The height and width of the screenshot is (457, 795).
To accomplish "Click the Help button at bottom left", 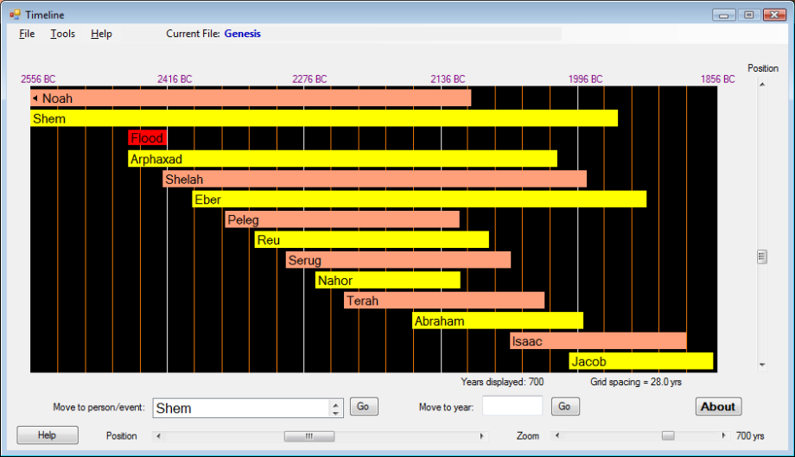I will (48, 435).
